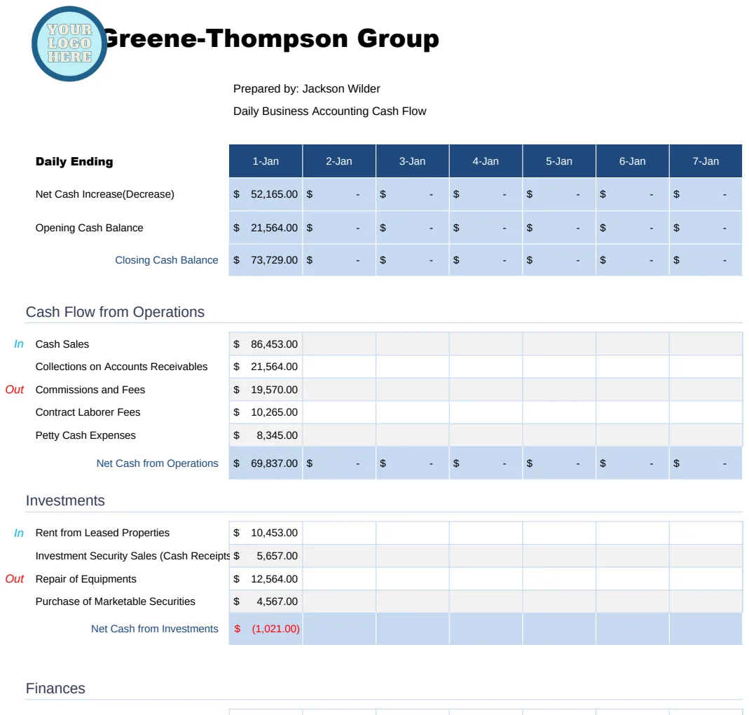Click the empty 4-Jan Repair of Equipments cell
The width and height of the screenshot is (749, 715).
pos(486,579)
